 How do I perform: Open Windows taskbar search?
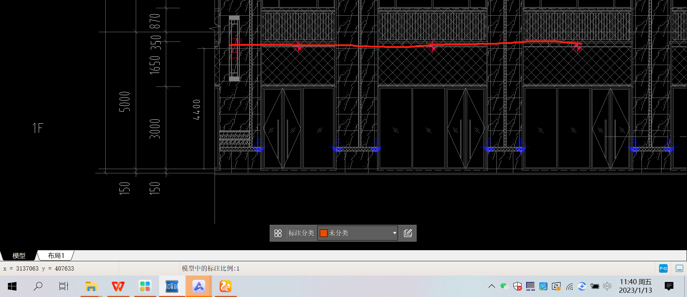[x=38, y=286]
